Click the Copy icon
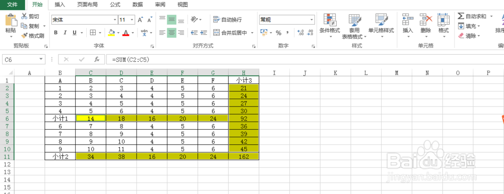 pos(24,26)
